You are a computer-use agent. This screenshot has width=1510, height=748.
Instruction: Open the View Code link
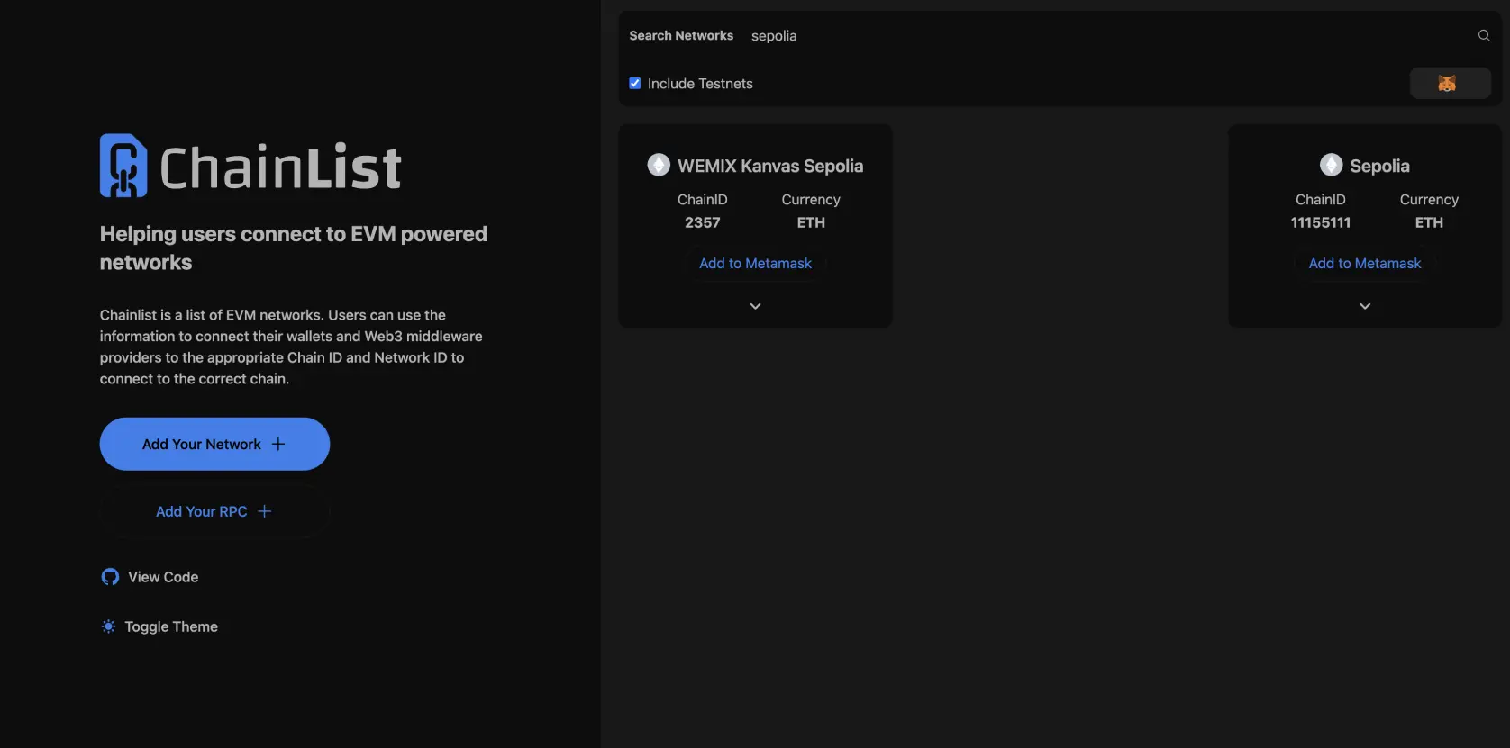(x=150, y=577)
